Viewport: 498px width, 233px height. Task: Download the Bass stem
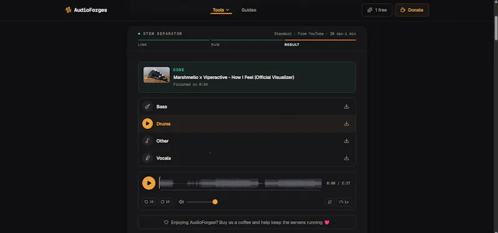347,107
